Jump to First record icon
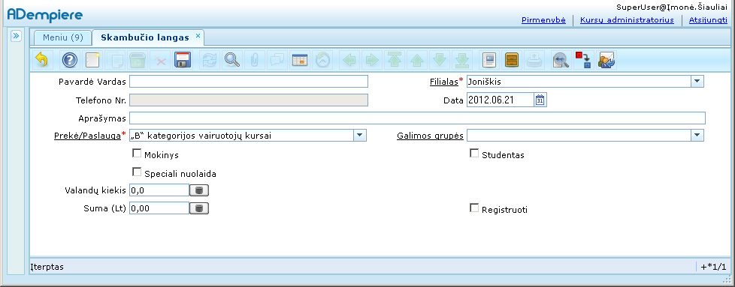 point(395,60)
